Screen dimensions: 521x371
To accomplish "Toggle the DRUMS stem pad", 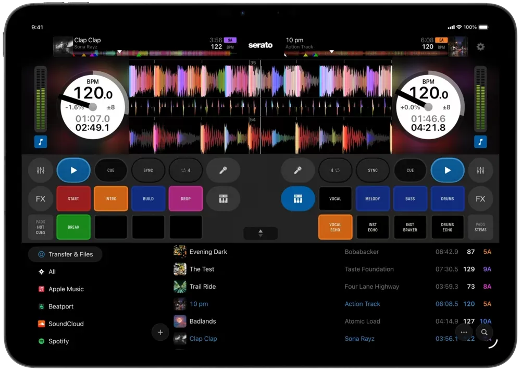I will (448, 199).
